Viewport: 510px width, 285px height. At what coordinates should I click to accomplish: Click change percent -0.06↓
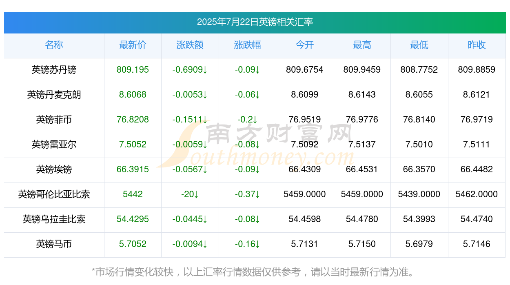tap(247, 95)
